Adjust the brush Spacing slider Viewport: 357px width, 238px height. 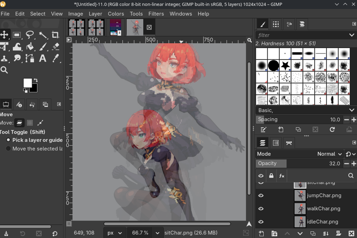tap(299, 119)
